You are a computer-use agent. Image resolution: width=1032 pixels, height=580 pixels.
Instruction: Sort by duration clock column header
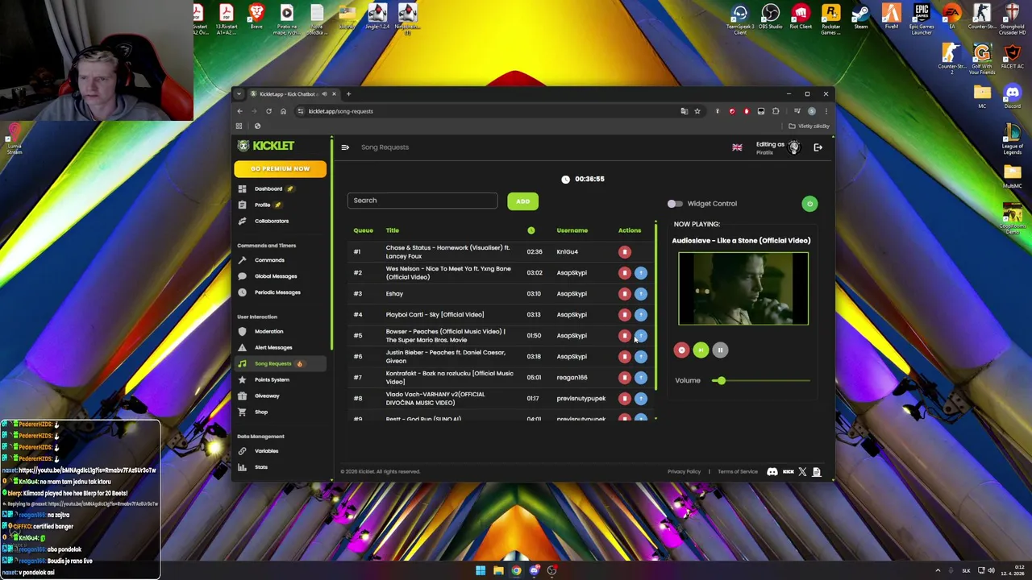point(531,230)
